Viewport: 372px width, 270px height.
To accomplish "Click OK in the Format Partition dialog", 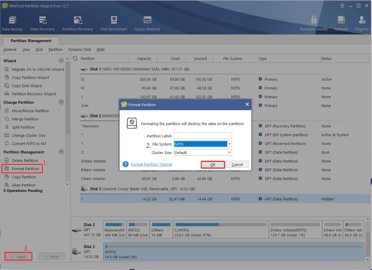I will 213,165.
